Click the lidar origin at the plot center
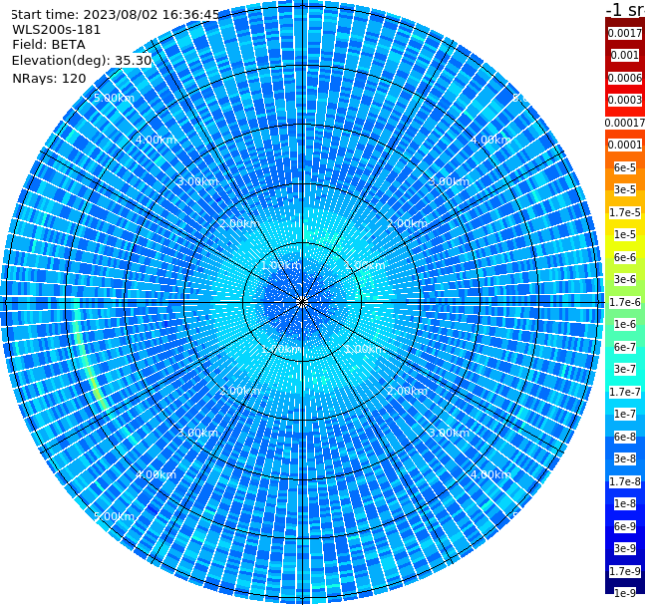645x605 pixels. point(302,302)
